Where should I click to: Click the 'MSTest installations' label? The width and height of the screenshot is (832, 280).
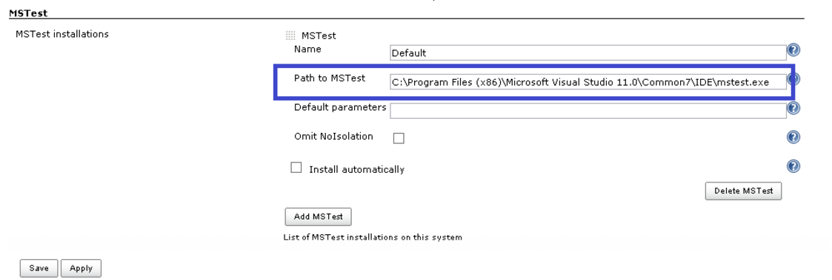tap(62, 34)
